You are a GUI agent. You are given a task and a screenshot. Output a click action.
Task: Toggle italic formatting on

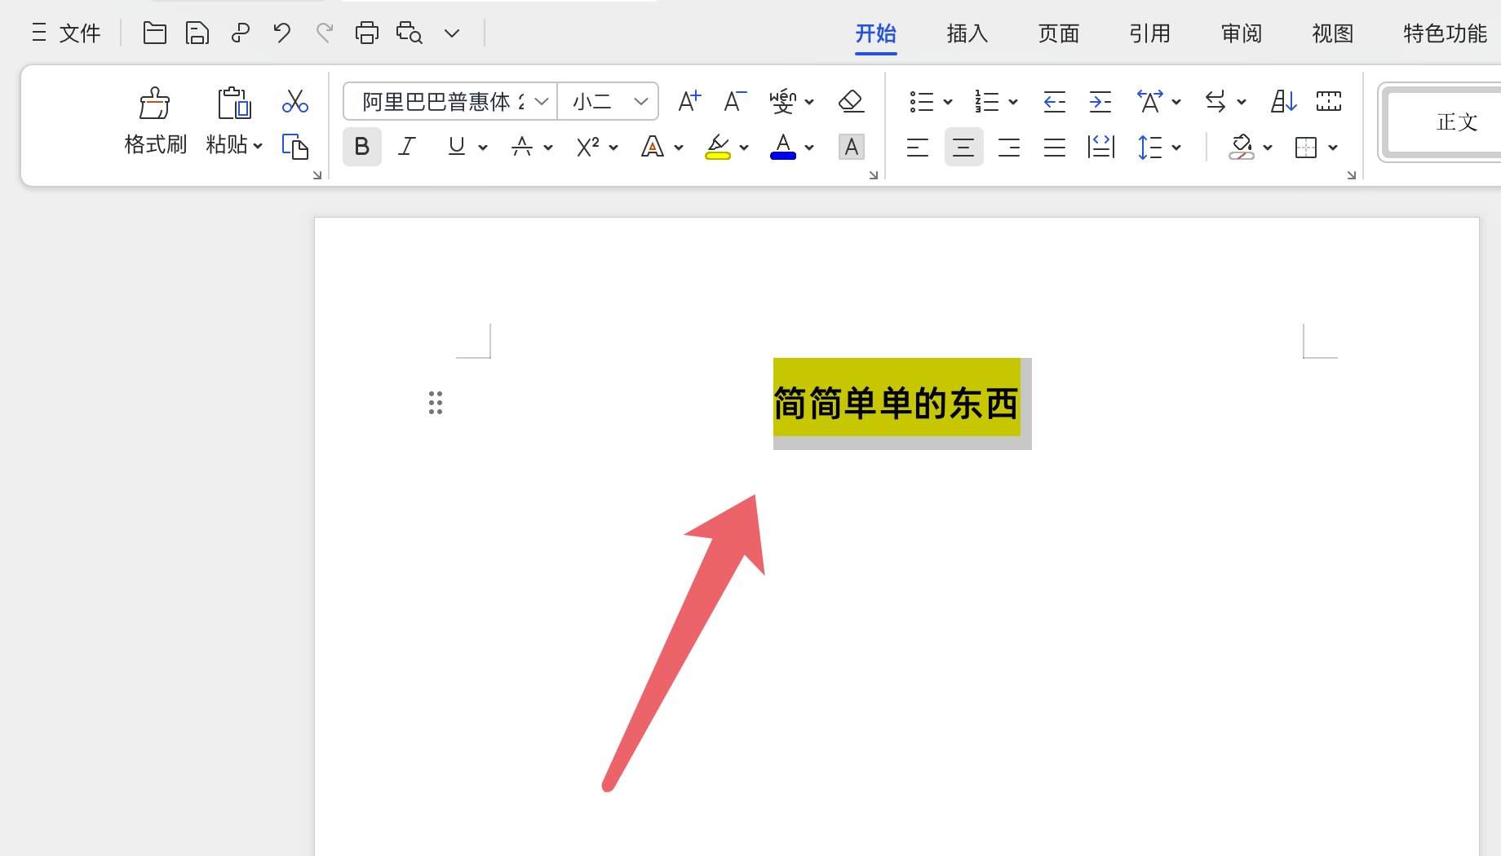pos(406,147)
